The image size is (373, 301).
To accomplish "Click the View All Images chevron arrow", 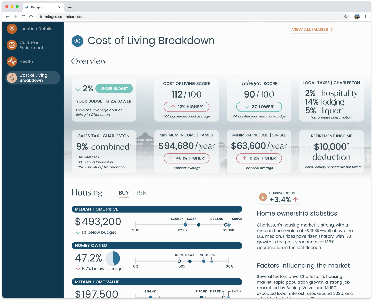I will [332, 30].
